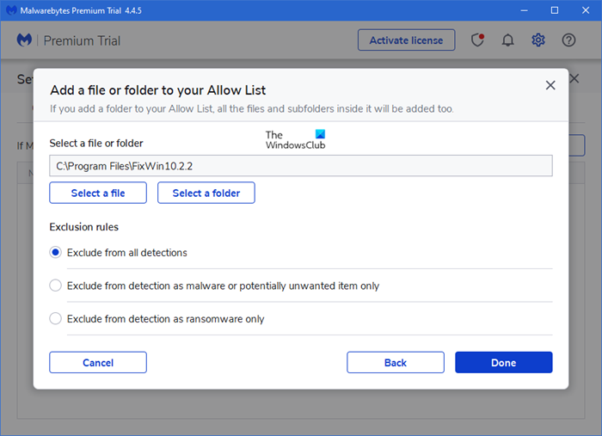Open the notifications bell

click(508, 40)
